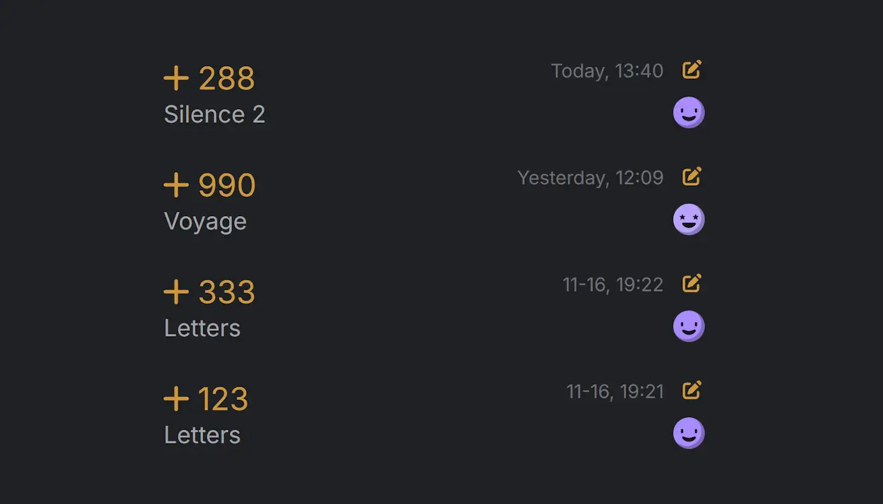Click the 11-16, 19:22 timestamp

(612, 285)
